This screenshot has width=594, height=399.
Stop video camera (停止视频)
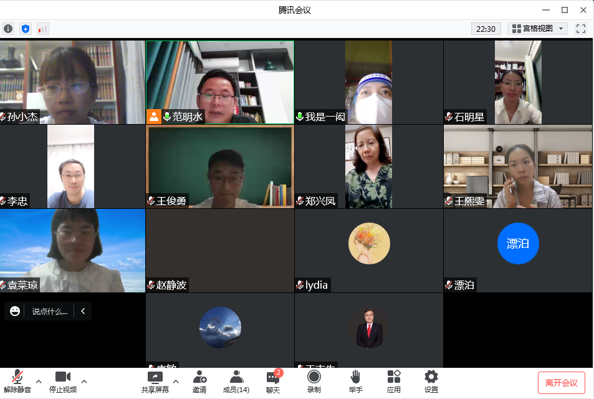62,381
